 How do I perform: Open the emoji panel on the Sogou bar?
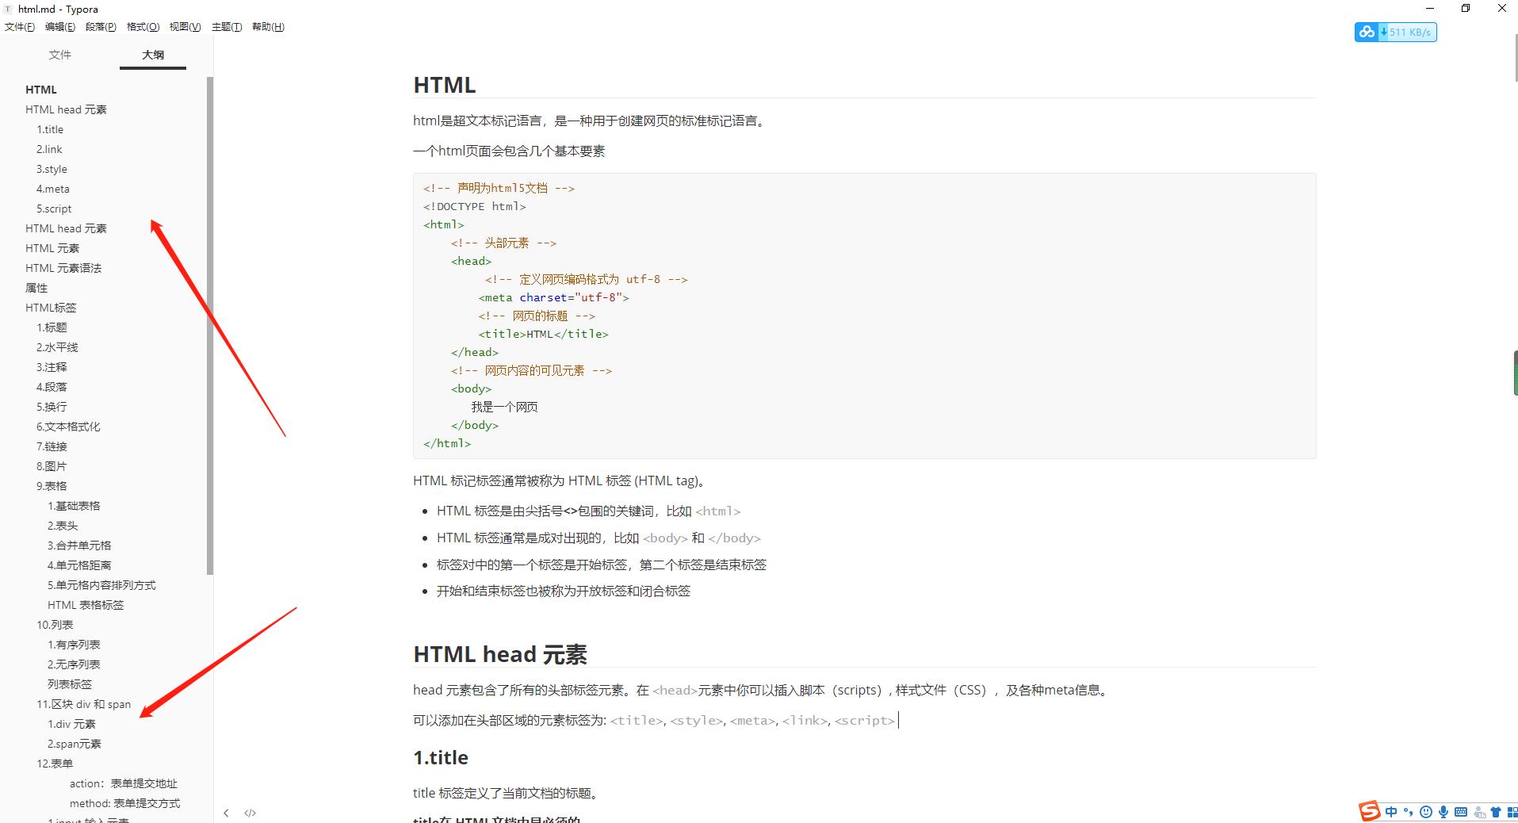(x=1425, y=812)
